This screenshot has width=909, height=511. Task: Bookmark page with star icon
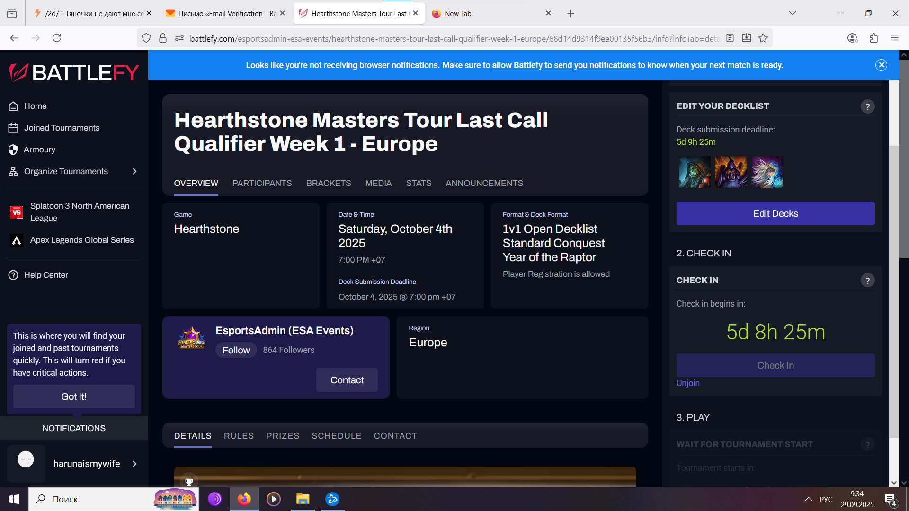coord(763,38)
